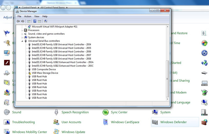Select USB Composite Device
The height and width of the screenshot is (134, 209).
44,69
